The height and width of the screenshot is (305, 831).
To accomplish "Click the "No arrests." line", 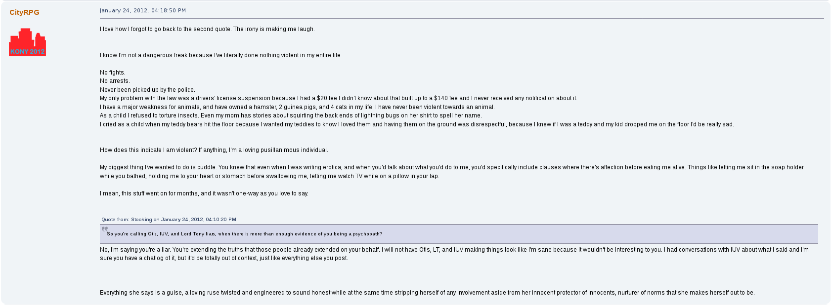I will 115,81.
